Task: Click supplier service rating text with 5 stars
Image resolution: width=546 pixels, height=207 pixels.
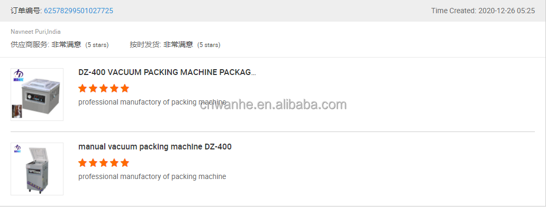Action: (60, 44)
